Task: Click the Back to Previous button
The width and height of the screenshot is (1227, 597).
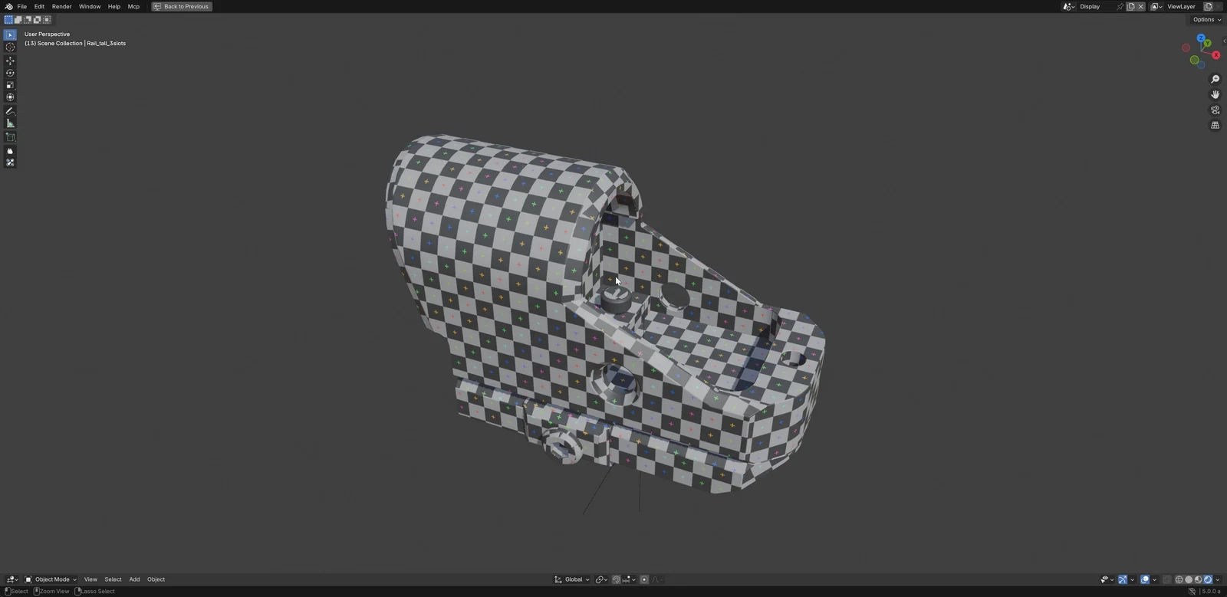Action: click(x=182, y=6)
